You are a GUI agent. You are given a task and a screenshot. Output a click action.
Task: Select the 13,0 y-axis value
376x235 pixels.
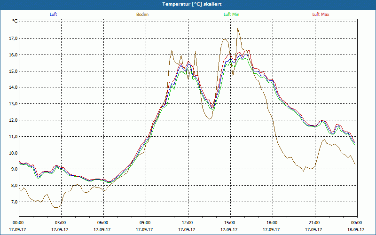[x=14, y=104]
